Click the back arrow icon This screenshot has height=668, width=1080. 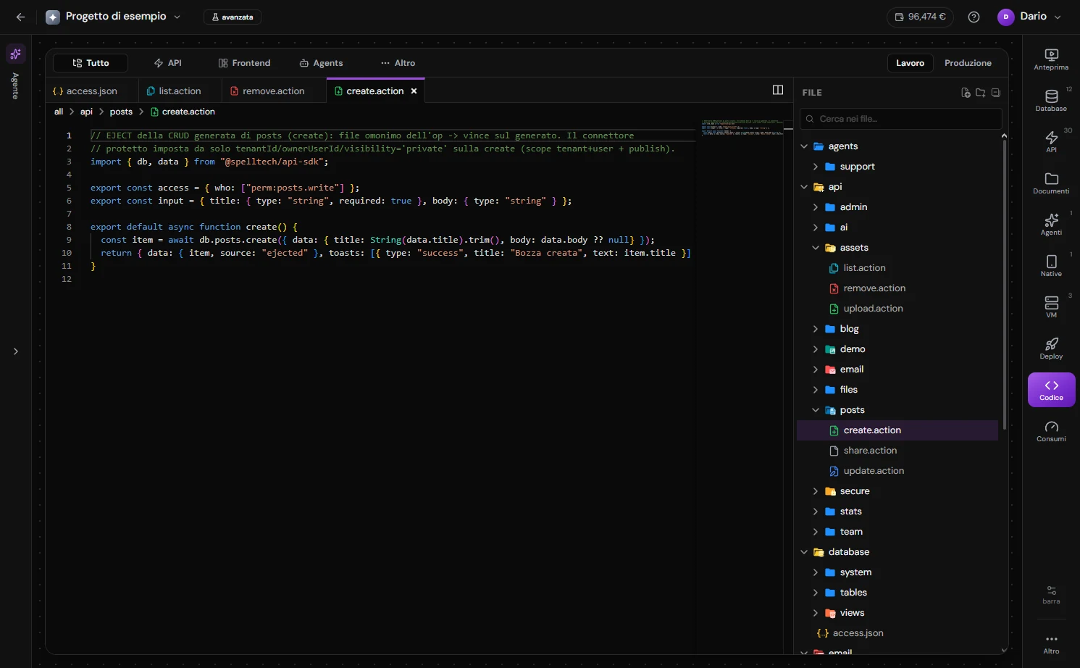[20, 17]
